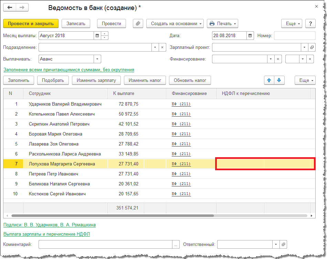Open Выплата зарплаты и перечисление НДФЛ link
This screenshot has height=259, width=327.
[x=47, y=234]
